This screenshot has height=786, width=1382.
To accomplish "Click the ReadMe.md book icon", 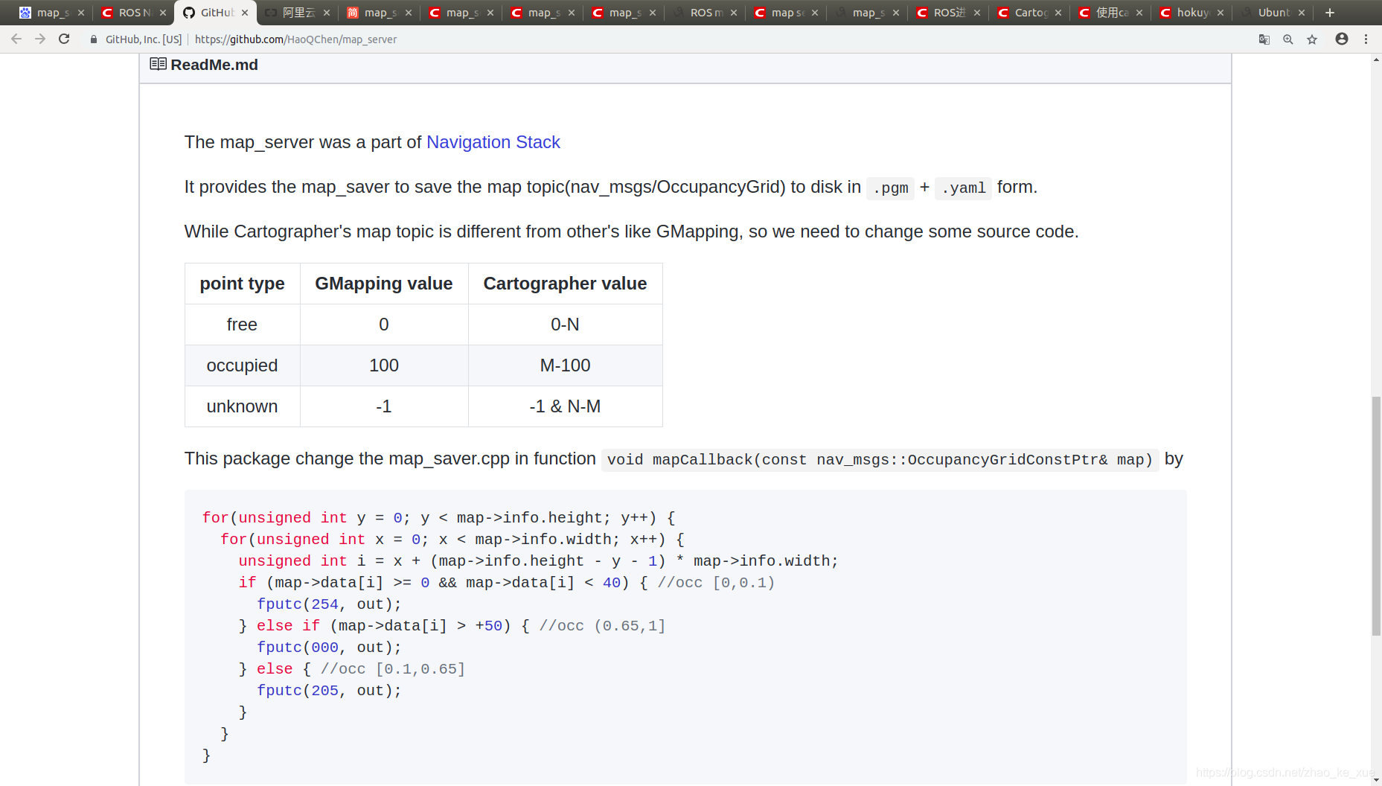I will pos(158,64).
